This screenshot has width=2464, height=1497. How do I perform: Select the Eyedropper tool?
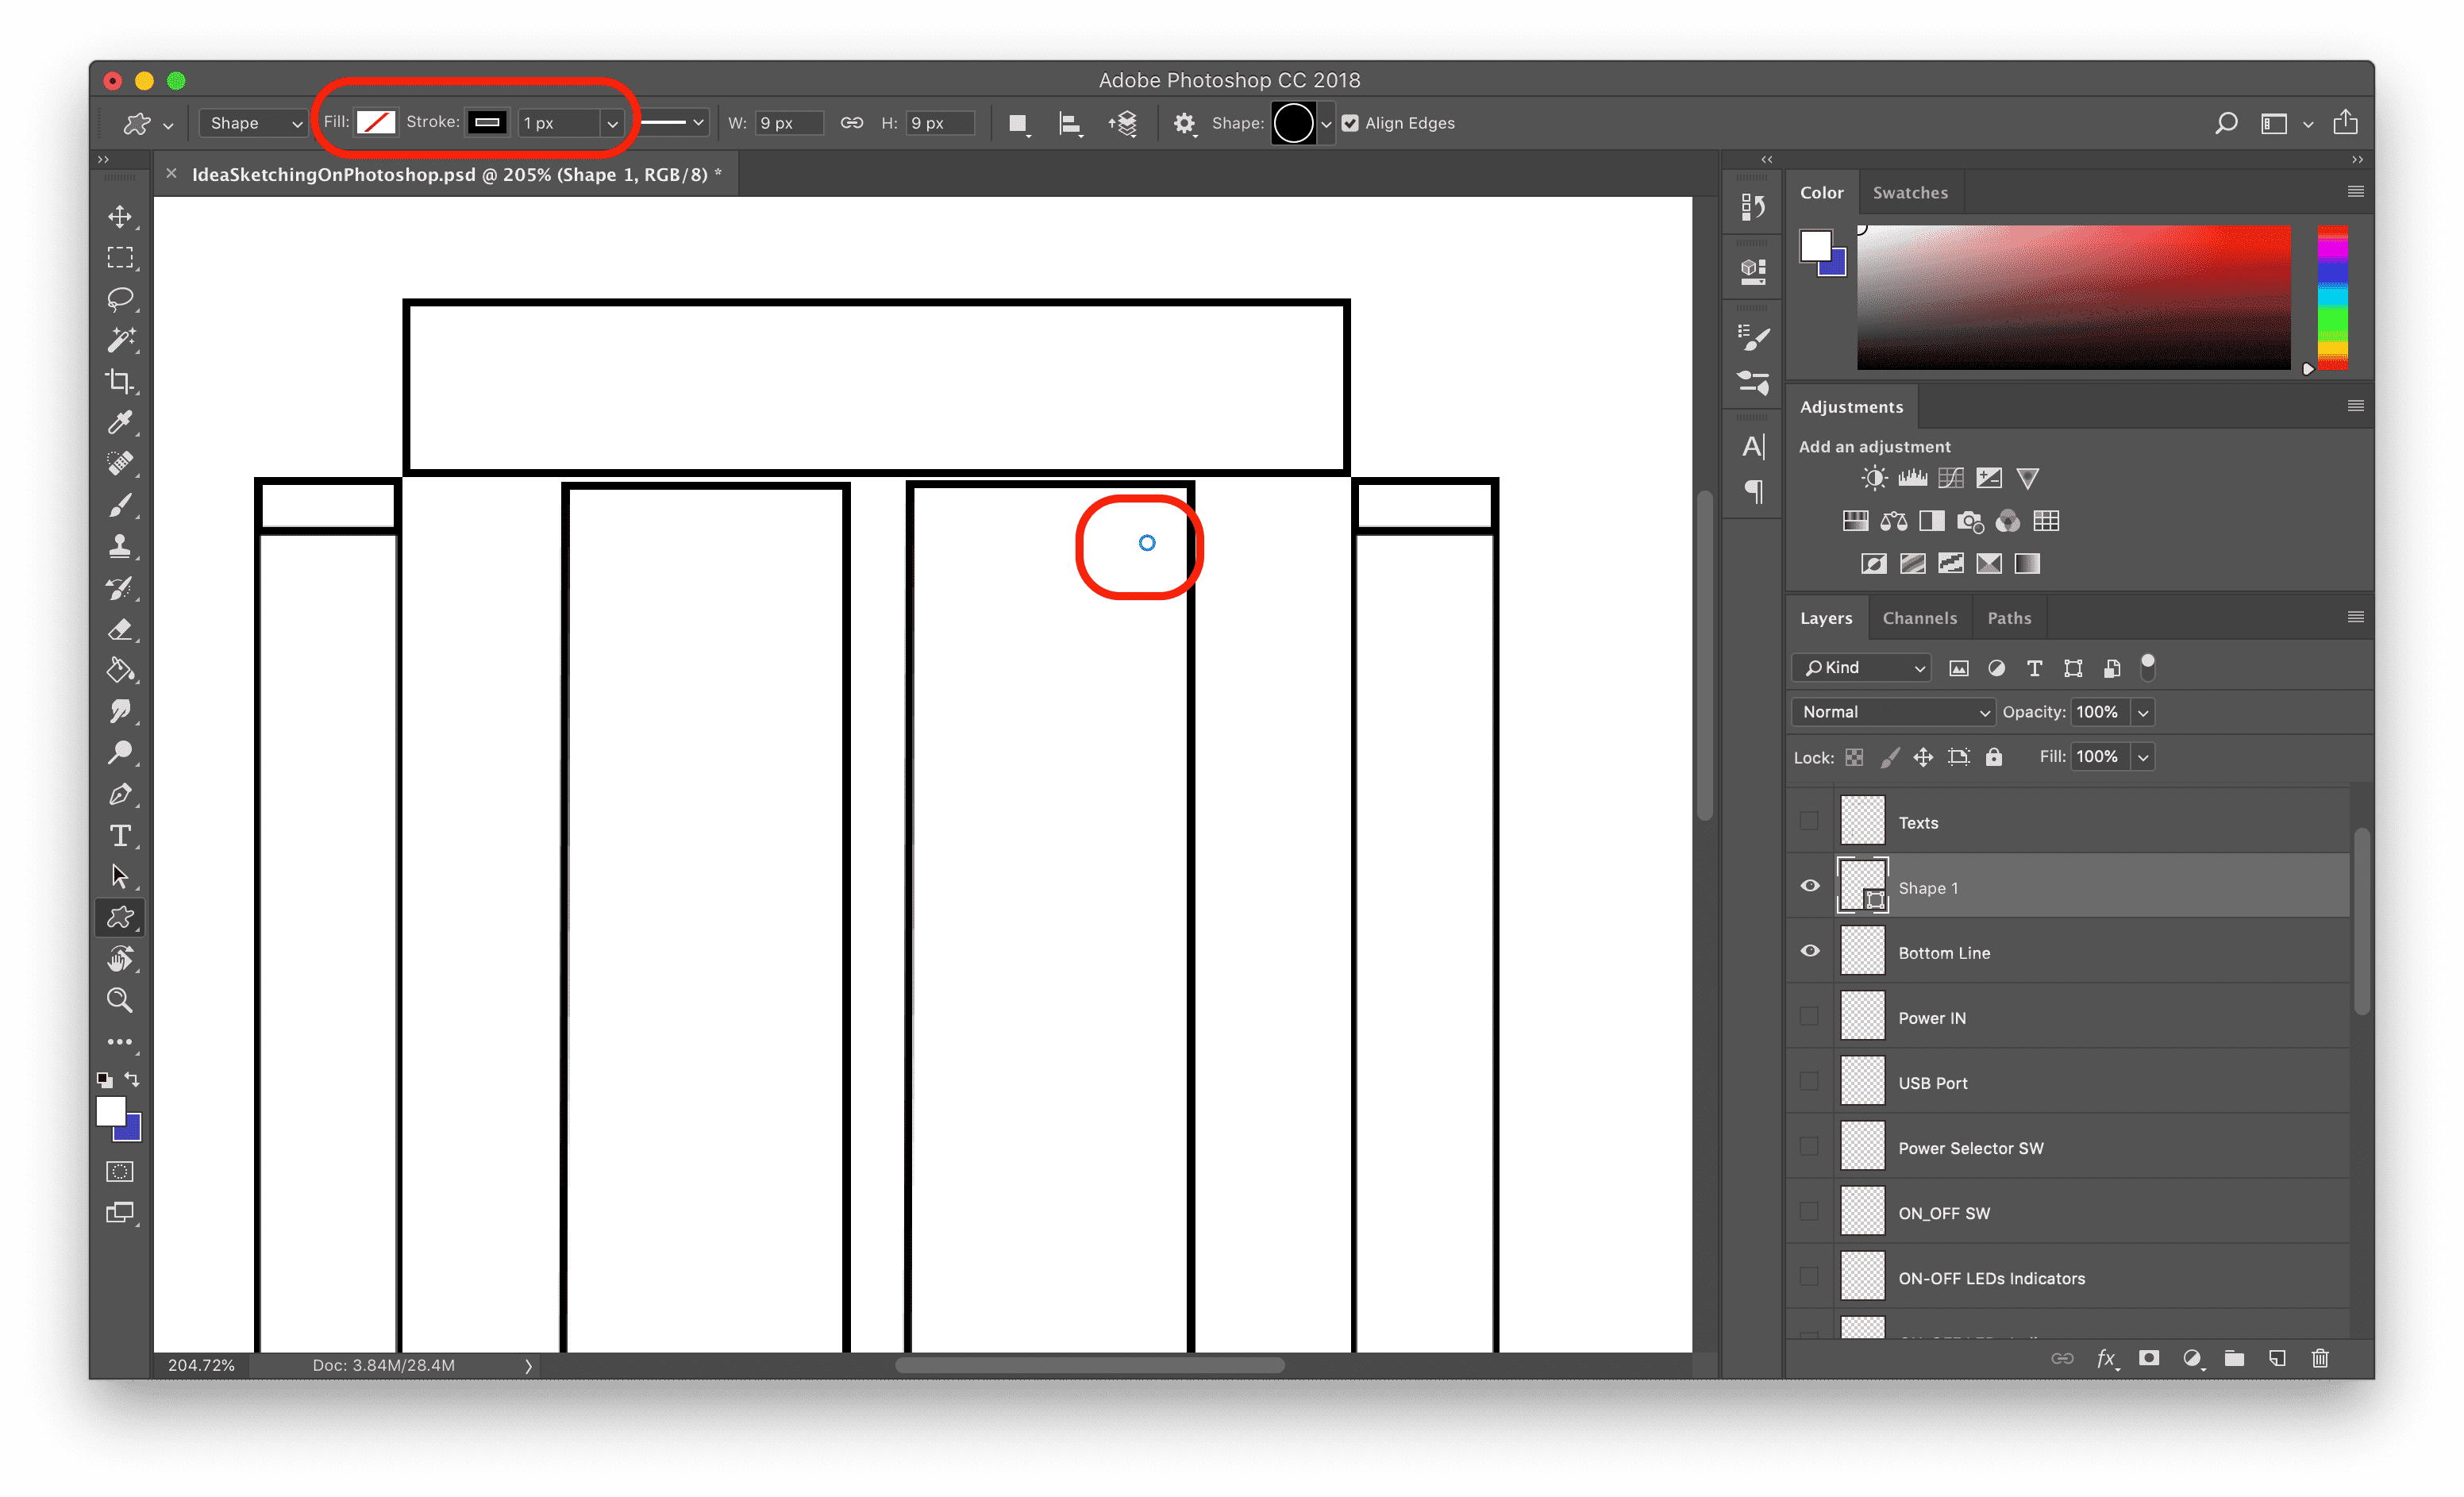[x=120, y=422]
